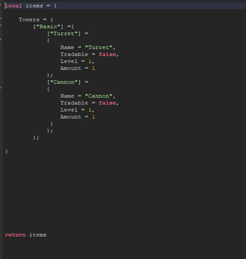Click the Amount value 1 in the Turret block
This screenshot has height=259, width=246.
(x=93, y=68)
